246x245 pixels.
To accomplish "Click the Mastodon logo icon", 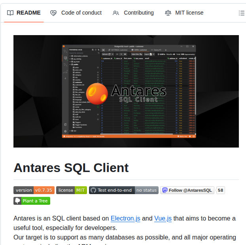I will click(x=165, y=190).
